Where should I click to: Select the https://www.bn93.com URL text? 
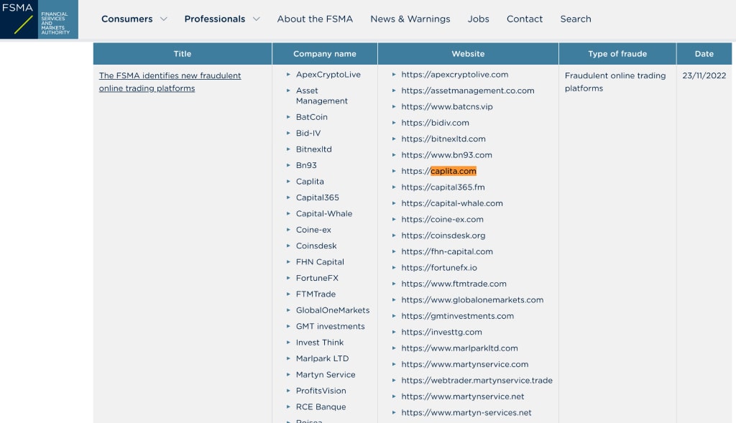pos(447,154)
